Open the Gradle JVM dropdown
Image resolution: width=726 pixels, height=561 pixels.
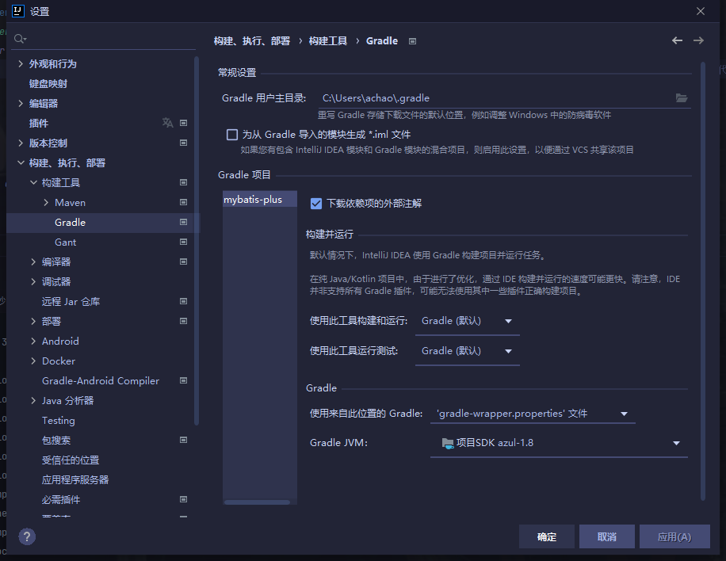point(560,443)
